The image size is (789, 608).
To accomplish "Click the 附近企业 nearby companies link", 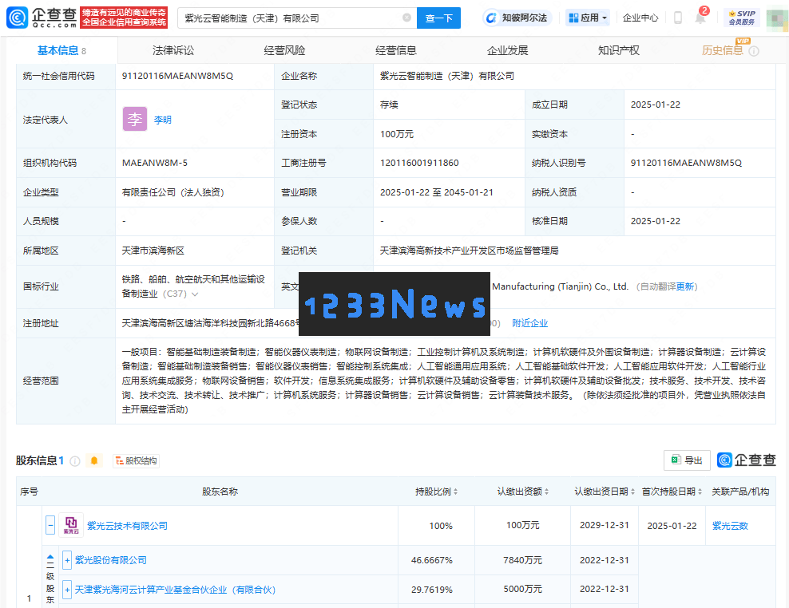I will pos(529,323).
